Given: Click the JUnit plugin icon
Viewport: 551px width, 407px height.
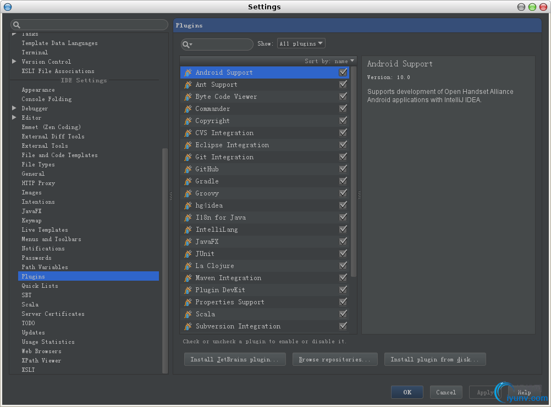Looking at the screenshot, I should [188, 254].
